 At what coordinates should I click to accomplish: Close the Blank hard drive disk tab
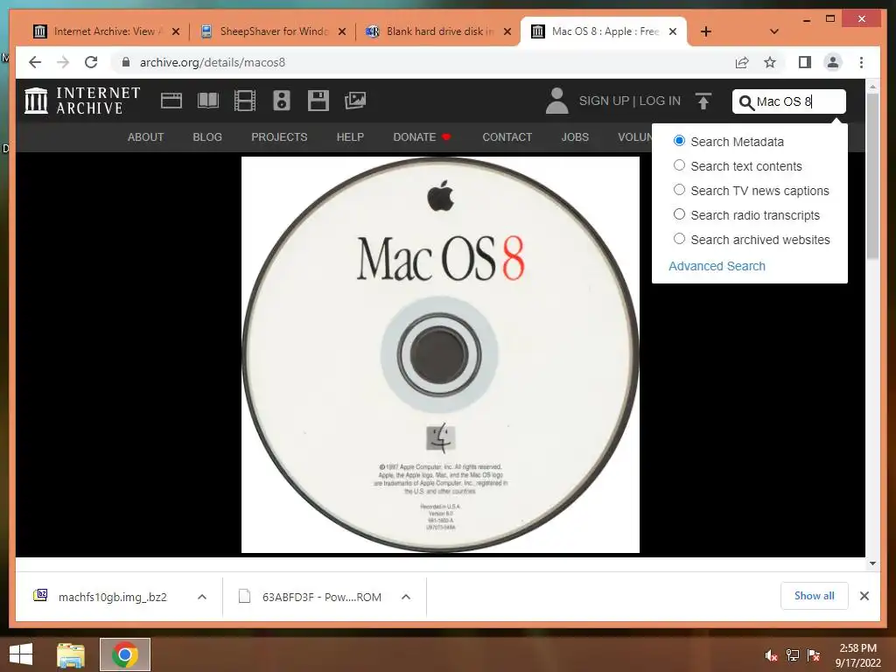507,31
